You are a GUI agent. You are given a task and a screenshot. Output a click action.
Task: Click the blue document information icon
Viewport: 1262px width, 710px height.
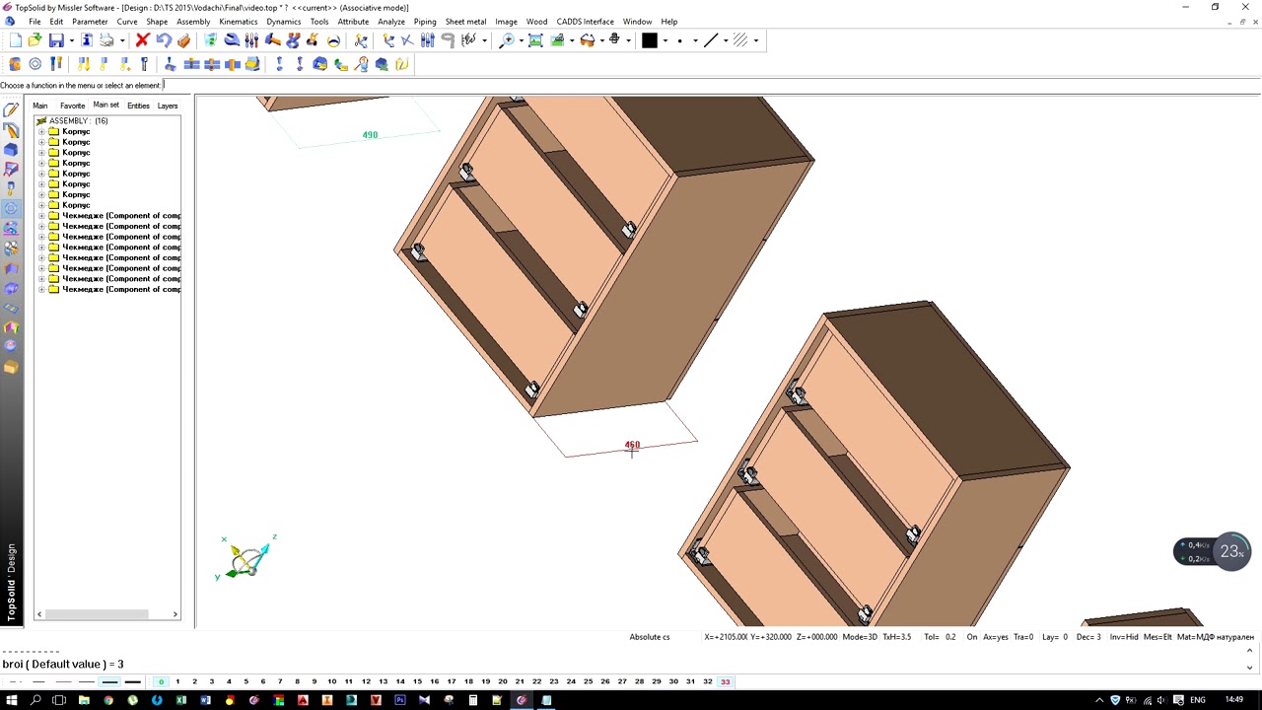87,40
